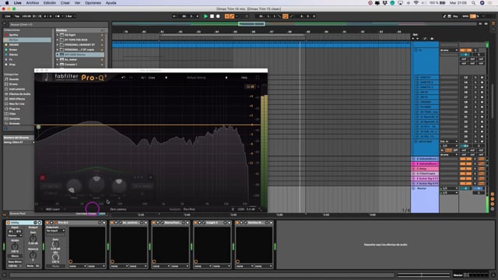Expand the Dá Egnt folder in the browser
Screen dimensions: 498x280
pyautogui.click(x=58, y=35)
